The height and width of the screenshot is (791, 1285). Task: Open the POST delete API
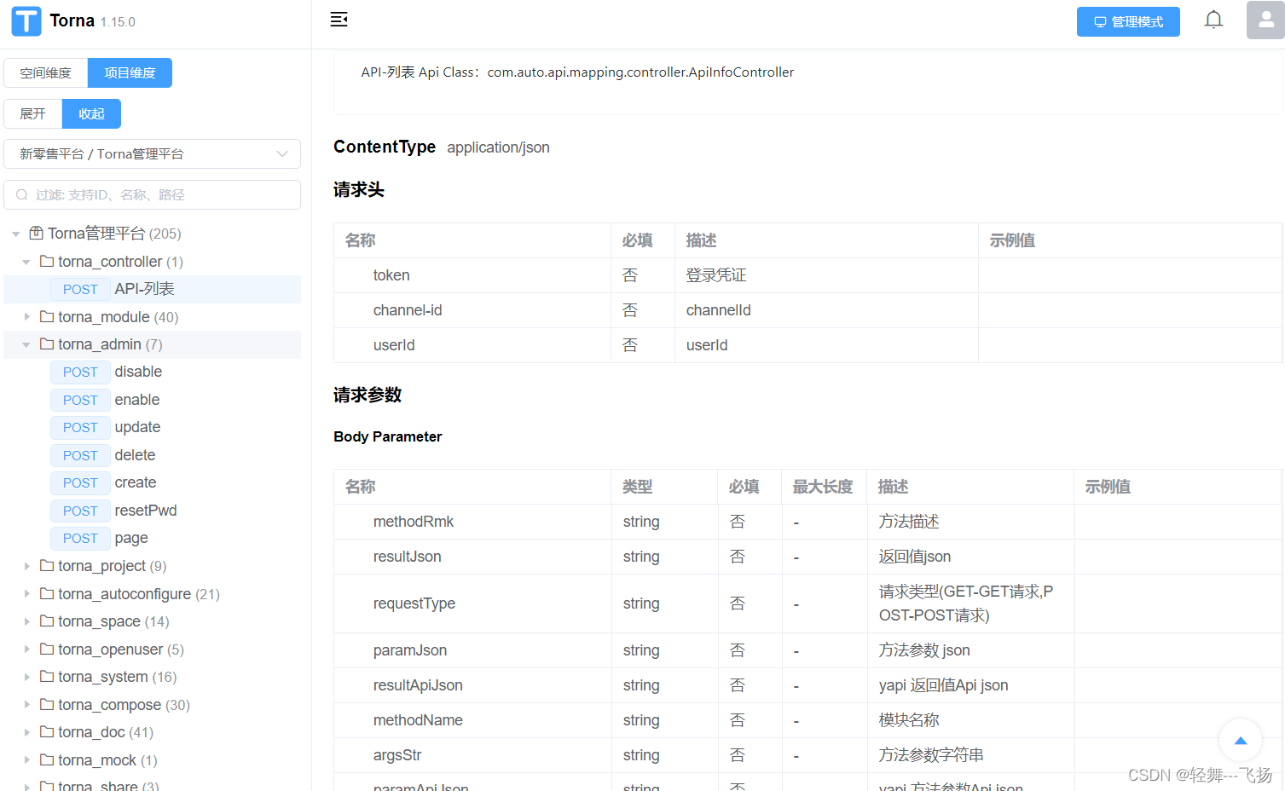point(153,455)
